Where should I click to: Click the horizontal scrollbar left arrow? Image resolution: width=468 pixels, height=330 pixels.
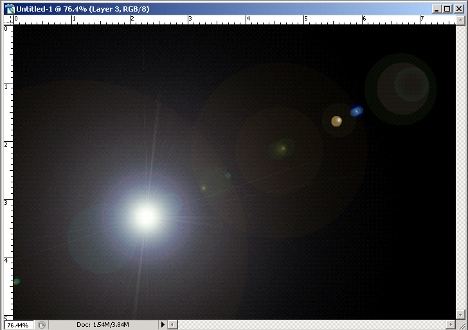tap(173, 324)
